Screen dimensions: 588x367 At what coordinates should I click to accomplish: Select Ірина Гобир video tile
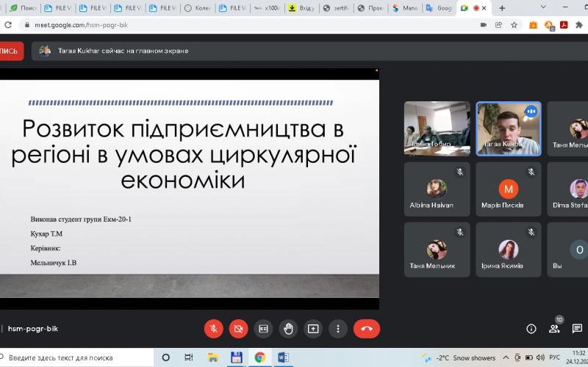(x=437, y=128)
